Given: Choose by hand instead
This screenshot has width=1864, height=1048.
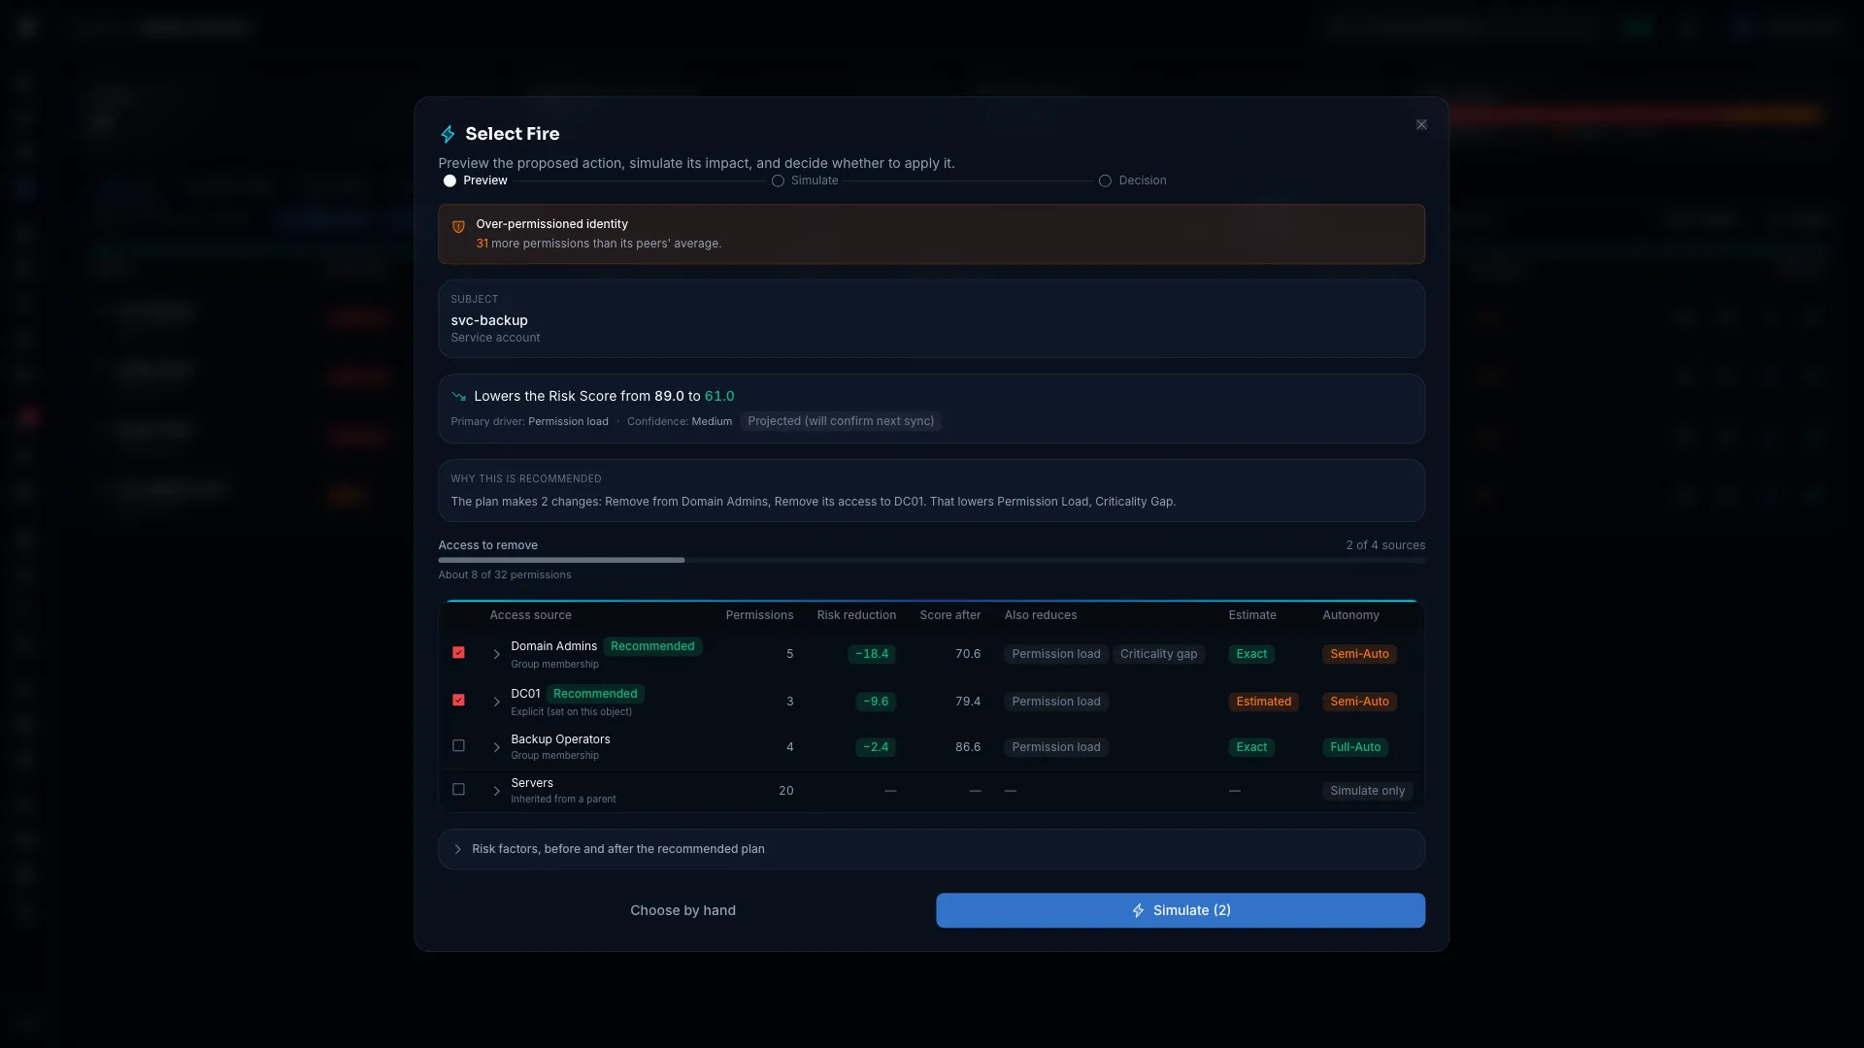Looking at the screenshot, I should point(682,910).
